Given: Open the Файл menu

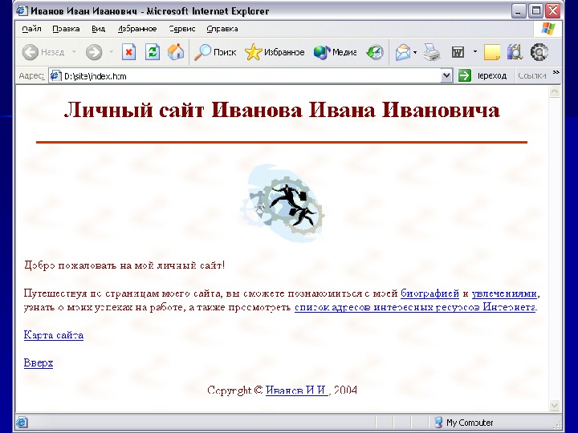Looking at the screenshot, I should (x=31, y=29).
